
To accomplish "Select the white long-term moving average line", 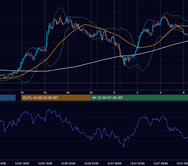I will 91,63.
